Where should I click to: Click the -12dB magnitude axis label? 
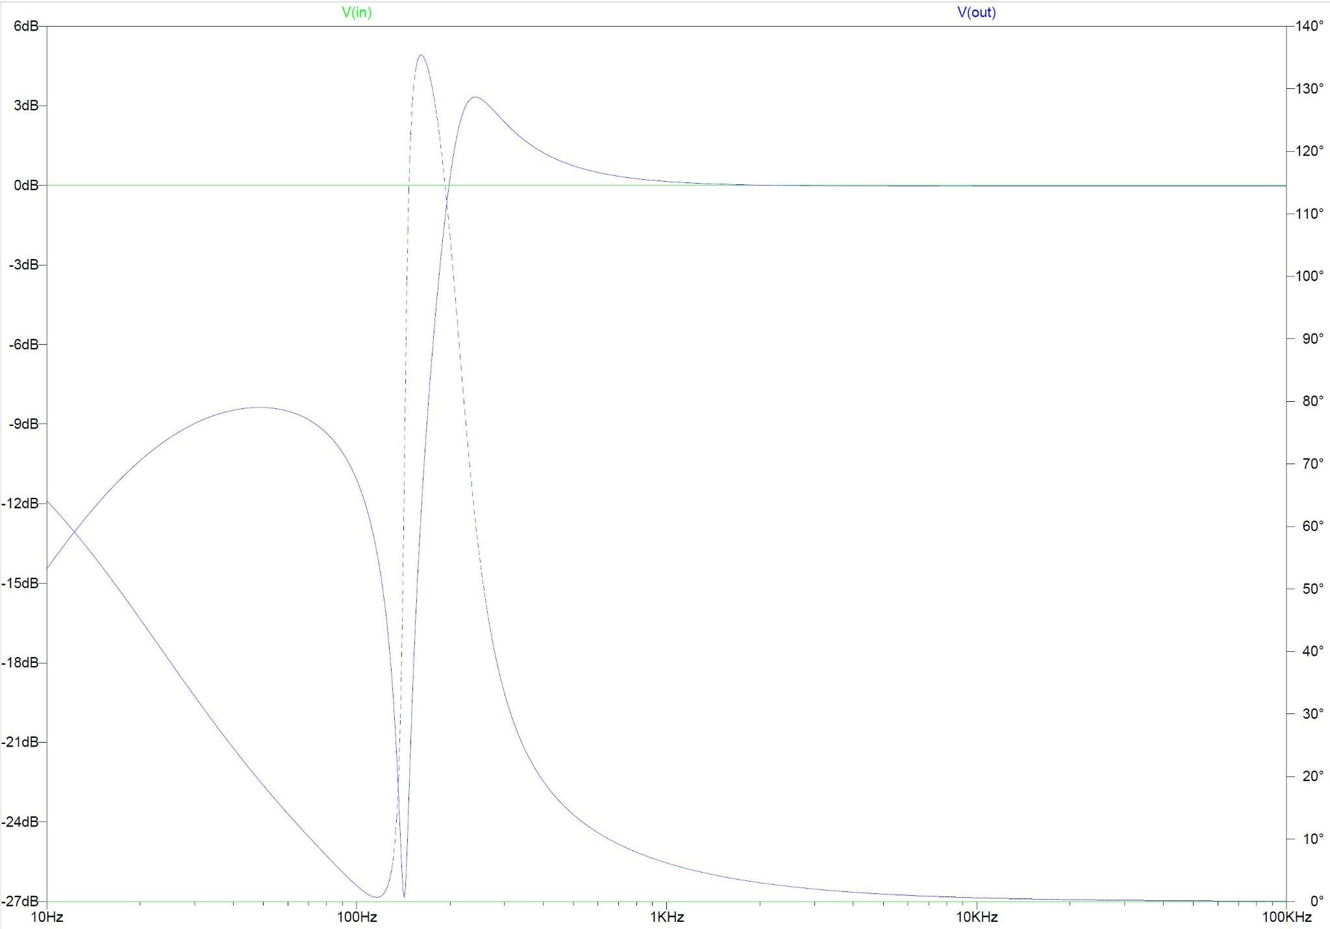tap(21, 504)
